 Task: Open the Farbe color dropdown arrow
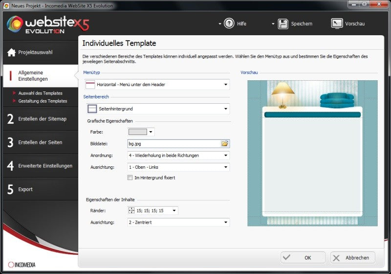coord(151,132)
